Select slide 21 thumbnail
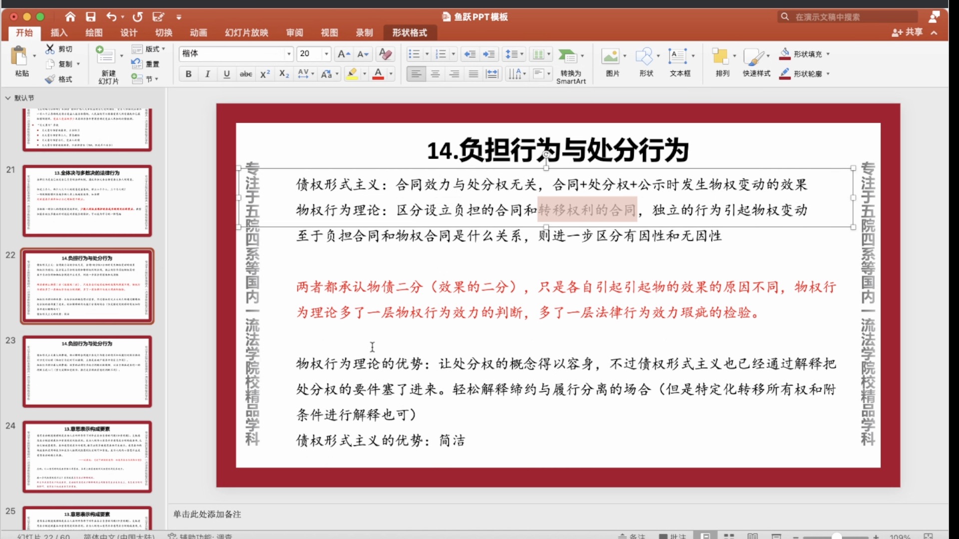 coord(87,201)
